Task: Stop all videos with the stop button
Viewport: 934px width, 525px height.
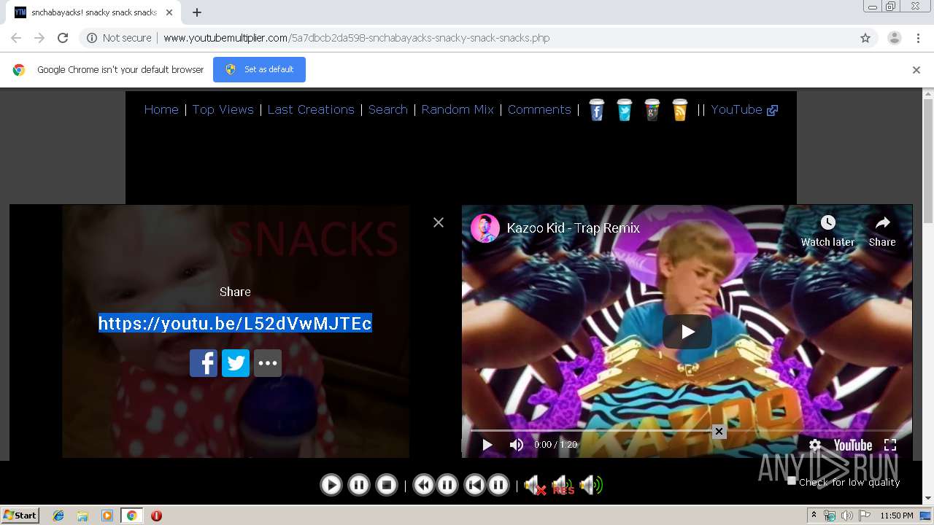Action: pyautogui.click(x=387, y=485)
